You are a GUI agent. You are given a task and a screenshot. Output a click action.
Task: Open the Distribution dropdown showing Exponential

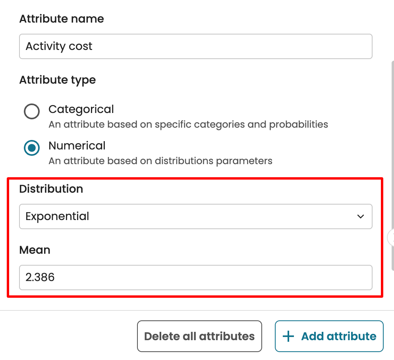195,216
